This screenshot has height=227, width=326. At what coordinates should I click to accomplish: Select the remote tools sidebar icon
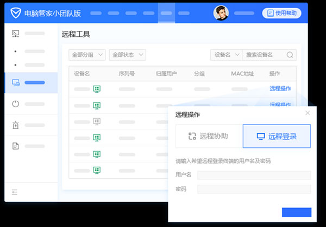[x=16, y=83]
